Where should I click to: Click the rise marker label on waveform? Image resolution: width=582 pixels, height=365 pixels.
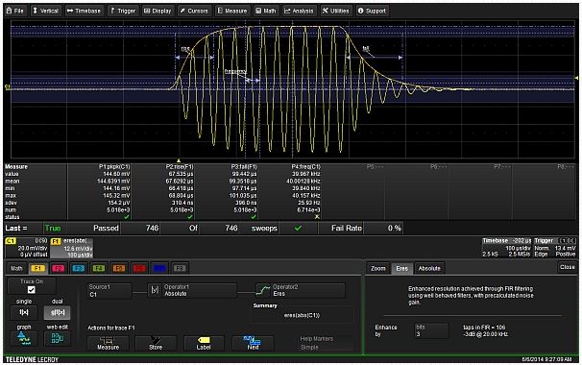pyautogui.click(x=185, y=49)
